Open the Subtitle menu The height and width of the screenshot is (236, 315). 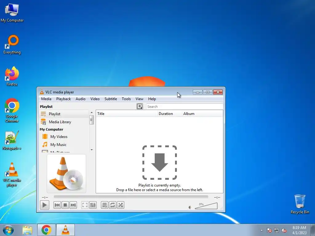click(111, 99)
